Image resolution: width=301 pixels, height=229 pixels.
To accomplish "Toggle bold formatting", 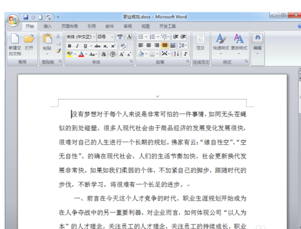I will 69,46.
